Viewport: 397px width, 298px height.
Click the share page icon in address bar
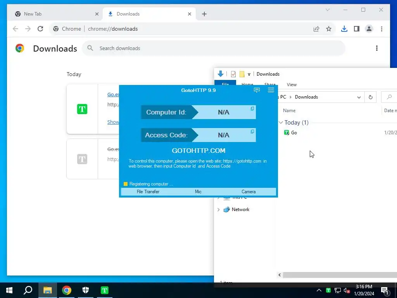pos(316,29)
